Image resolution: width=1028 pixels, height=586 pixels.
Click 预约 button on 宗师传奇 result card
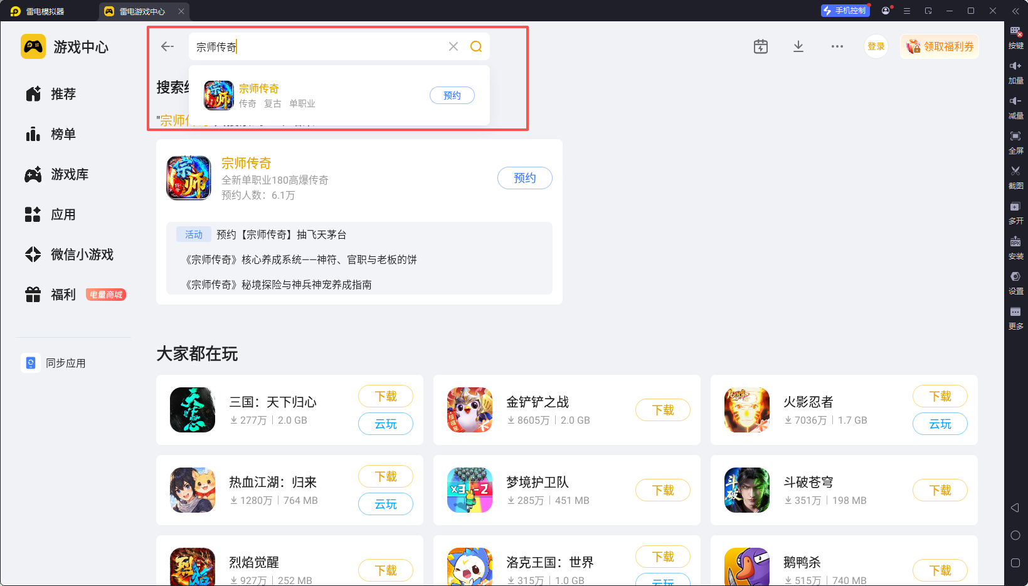point(525,178)
